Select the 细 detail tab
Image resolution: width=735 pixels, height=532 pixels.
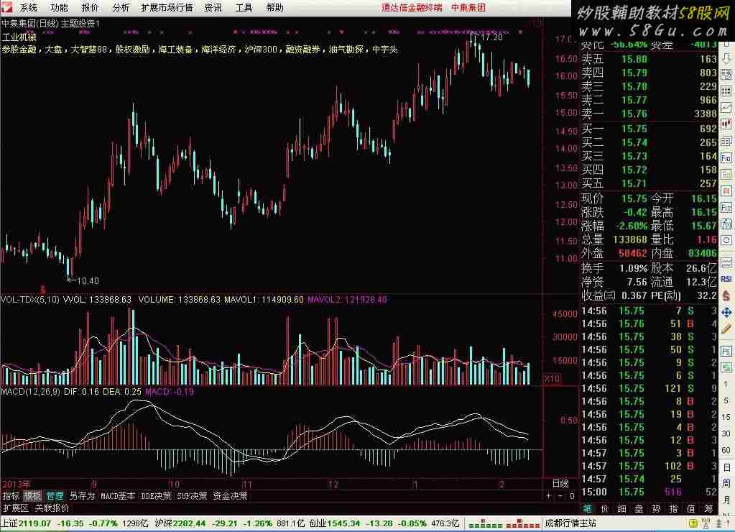pos(621,508)
